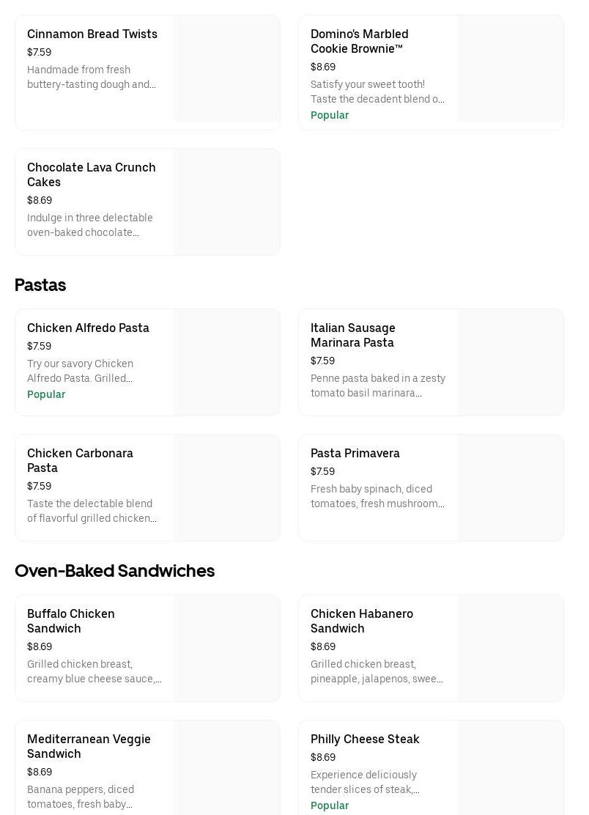Select Chocolate Lava Crunch Cakes item
The width and height of the screenshot is (589, 815).
click(x=92, y=174)
